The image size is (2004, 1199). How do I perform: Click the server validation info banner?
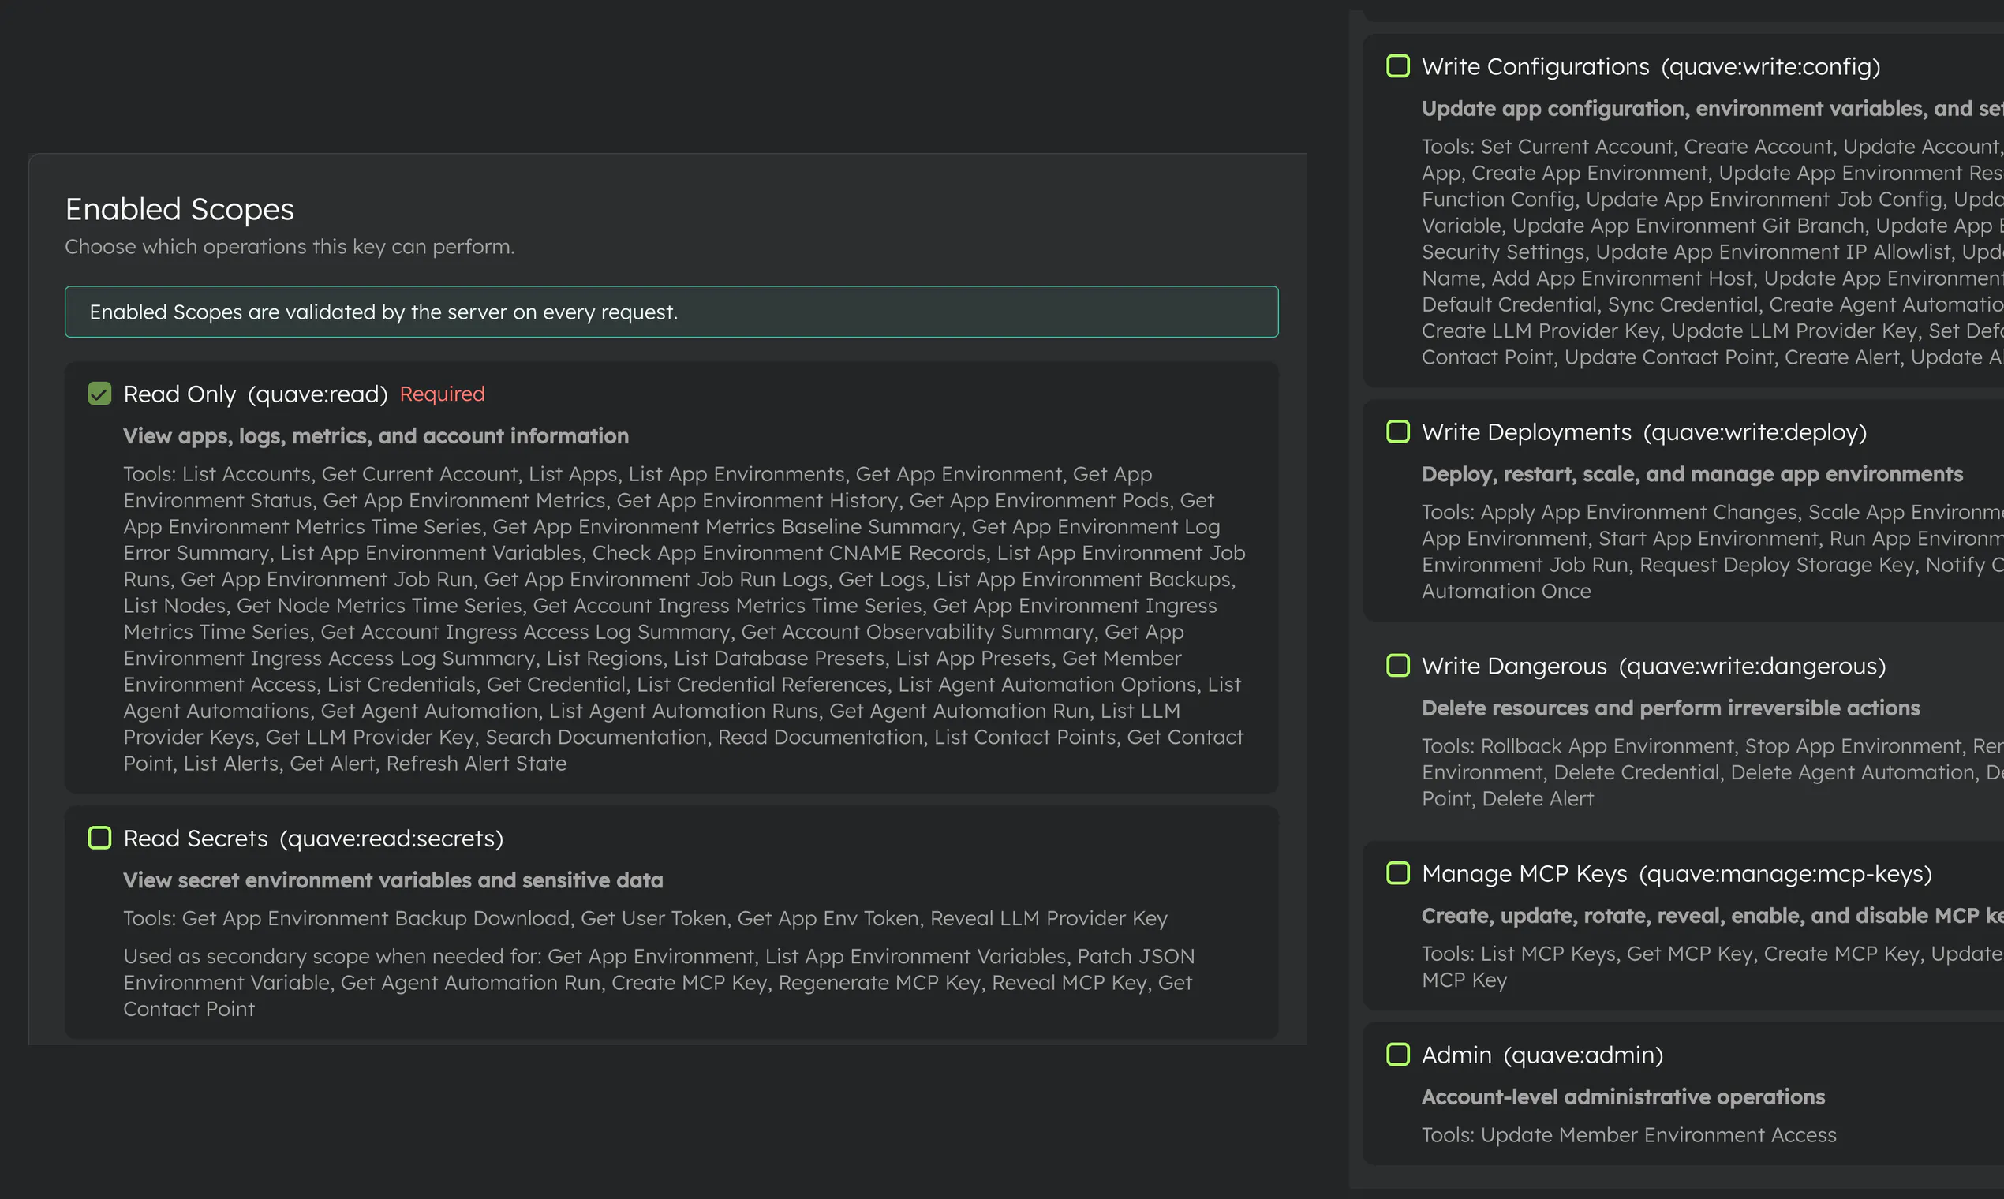pyautogui.click(x=671, y=312)
